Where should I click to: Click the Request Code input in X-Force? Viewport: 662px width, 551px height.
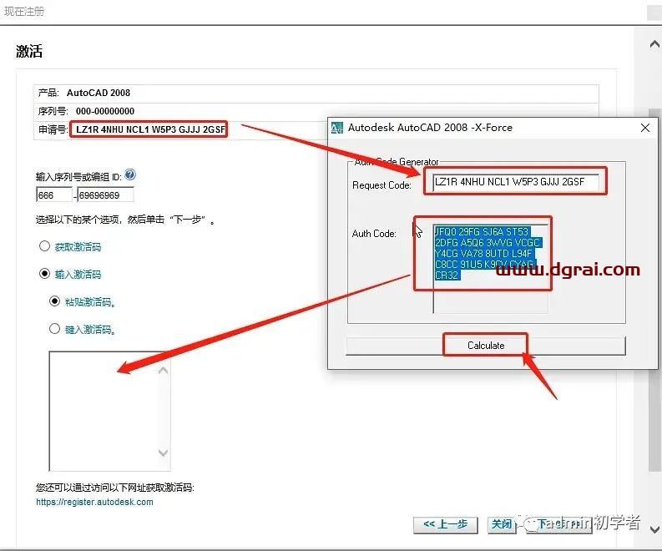pyautogui.click(x=516, y=182)
